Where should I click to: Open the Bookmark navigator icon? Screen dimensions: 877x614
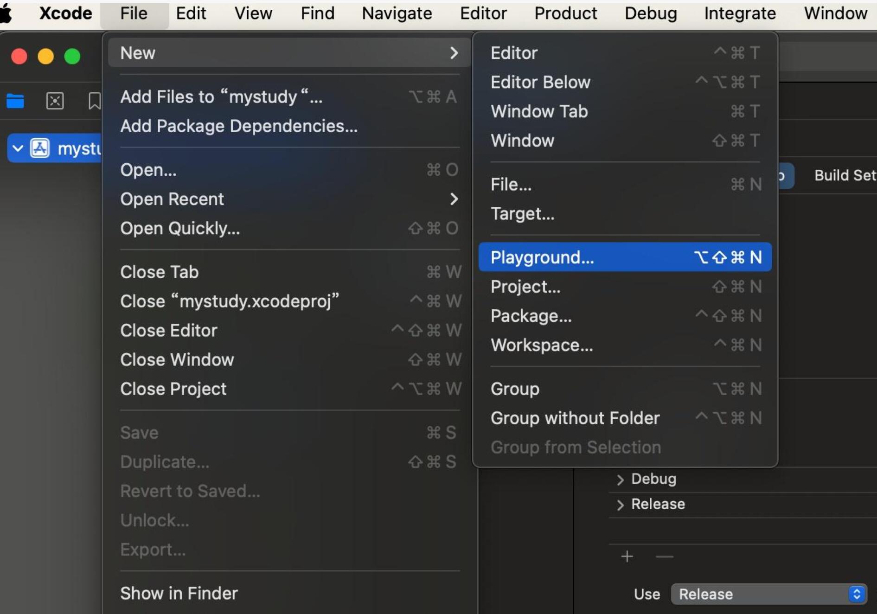click(x=94, y=100)
